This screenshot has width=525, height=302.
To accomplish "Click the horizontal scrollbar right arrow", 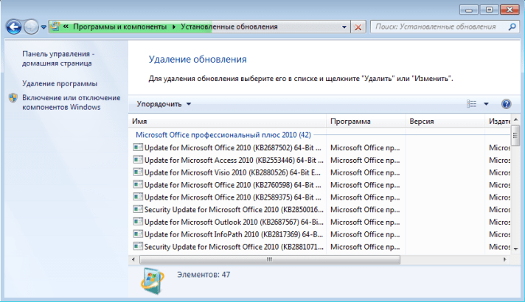I will coord(504,259).
